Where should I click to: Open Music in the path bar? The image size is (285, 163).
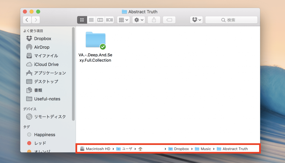click(206, 149)
